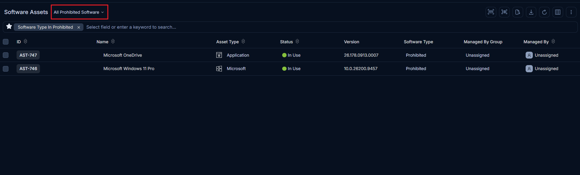Viewport: 580px width, 175px height.
Task: Click the In Use status for Windows 11 Pro
Action: tap(291, 69)
